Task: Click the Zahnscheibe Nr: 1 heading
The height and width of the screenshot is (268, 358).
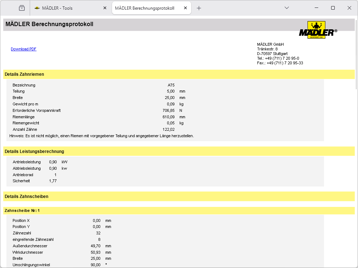Action: pyautogui.click(x=22, y=211)
